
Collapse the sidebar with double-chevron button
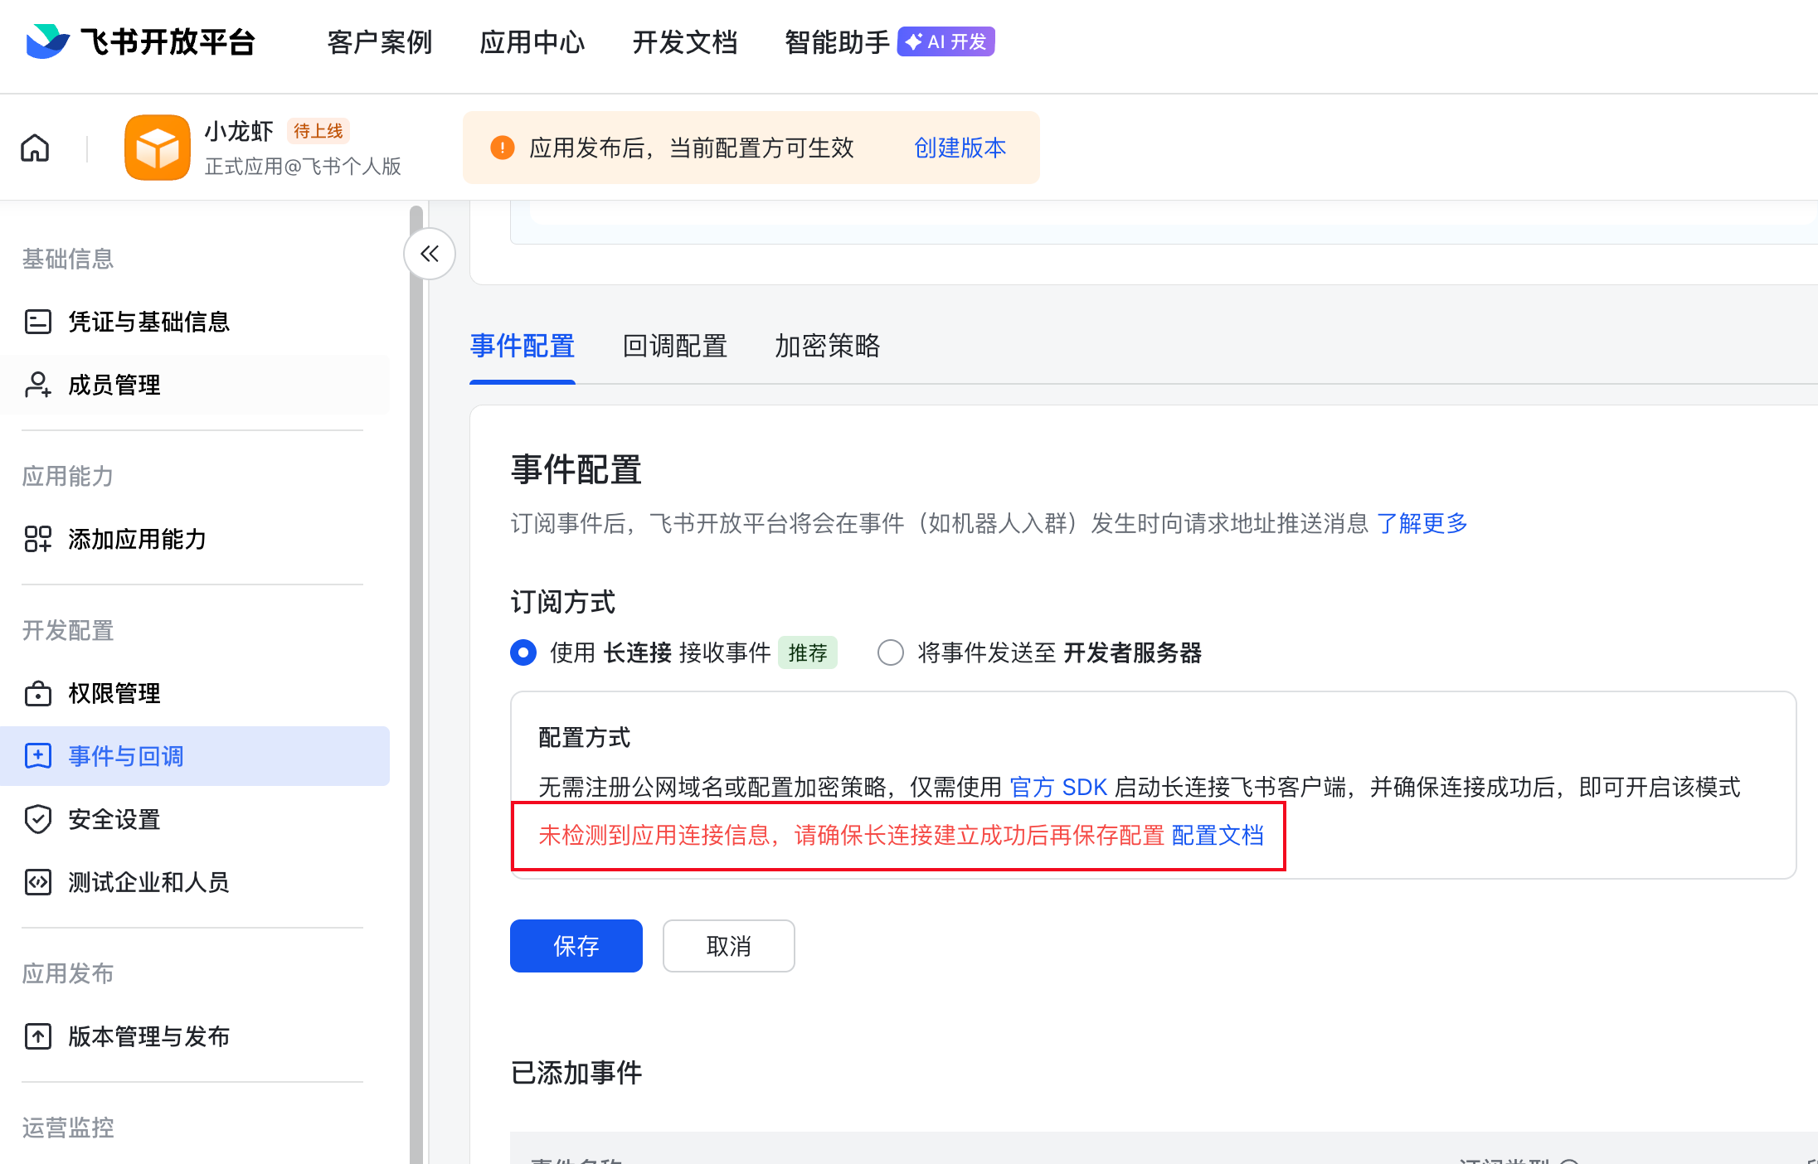[x=430, y=254]
